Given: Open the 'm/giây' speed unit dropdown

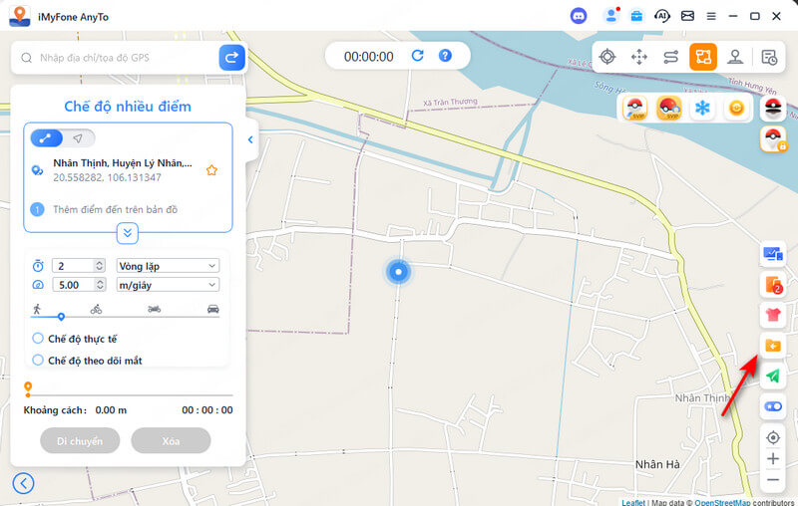Looking at the screenshot, I should [x=168, y=285].
